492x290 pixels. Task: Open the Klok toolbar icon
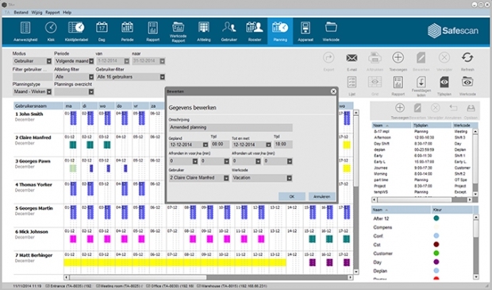(51, 28)
